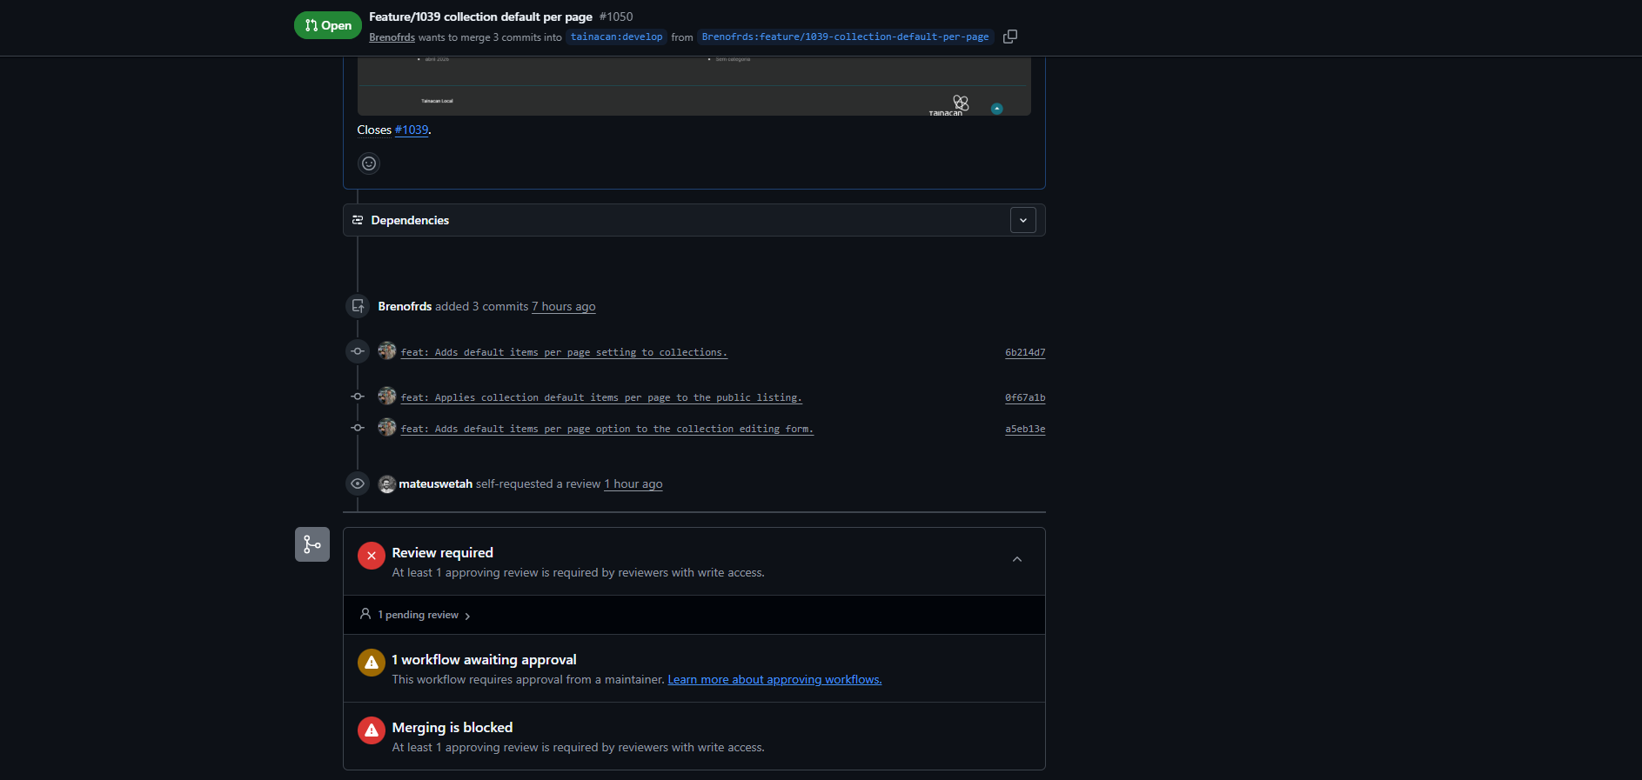
Task: Click the workflow awaiting approval warning icon
Action: click(x=372, y=663)
